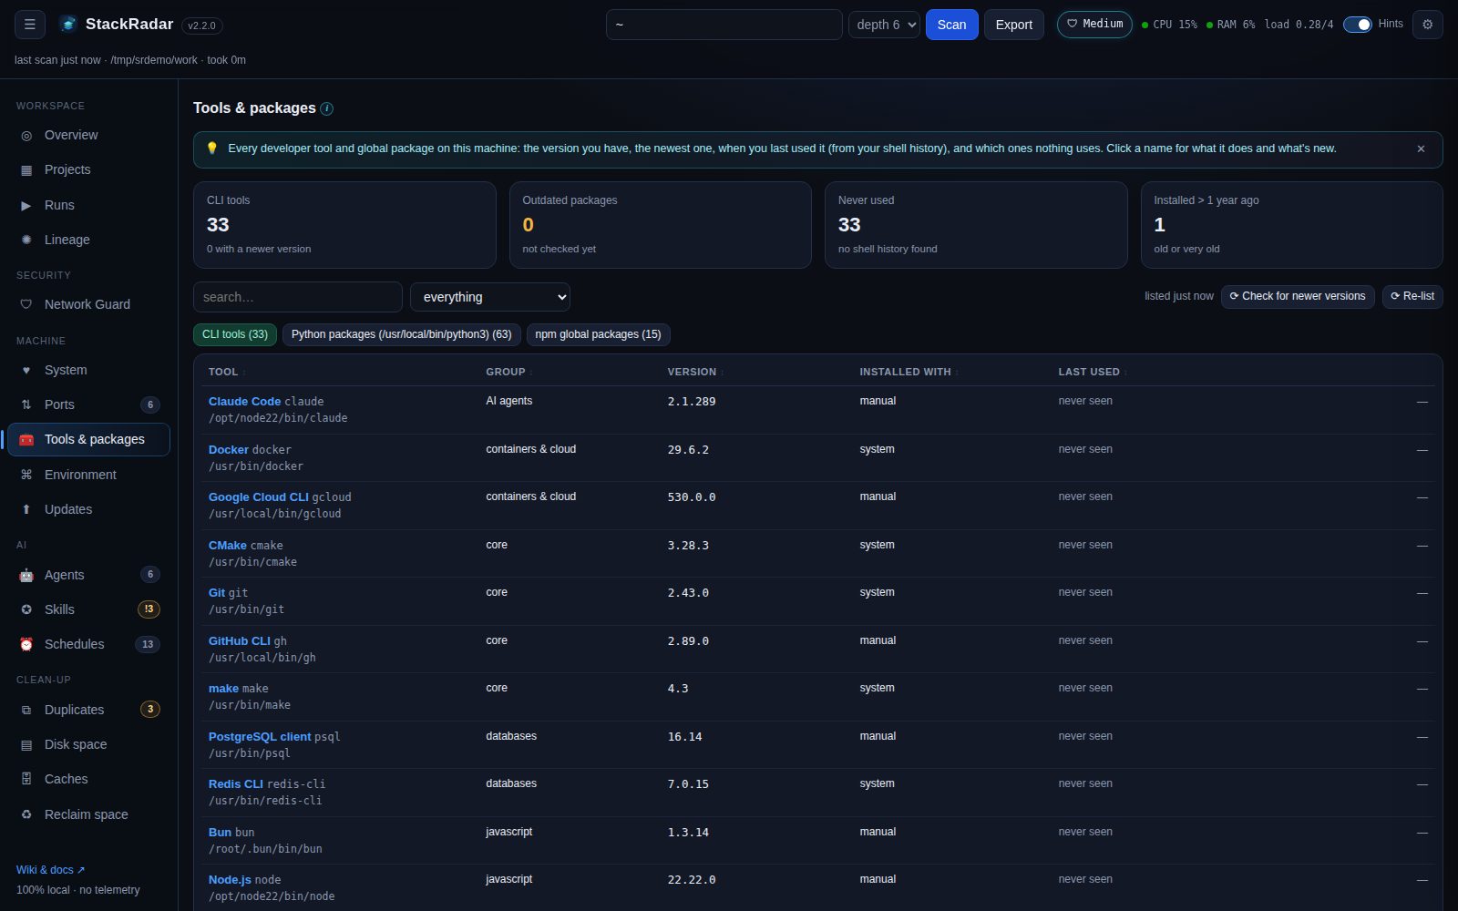1458x911 pixels.
Task: Click into the tools search field
Action: point(298,297)
